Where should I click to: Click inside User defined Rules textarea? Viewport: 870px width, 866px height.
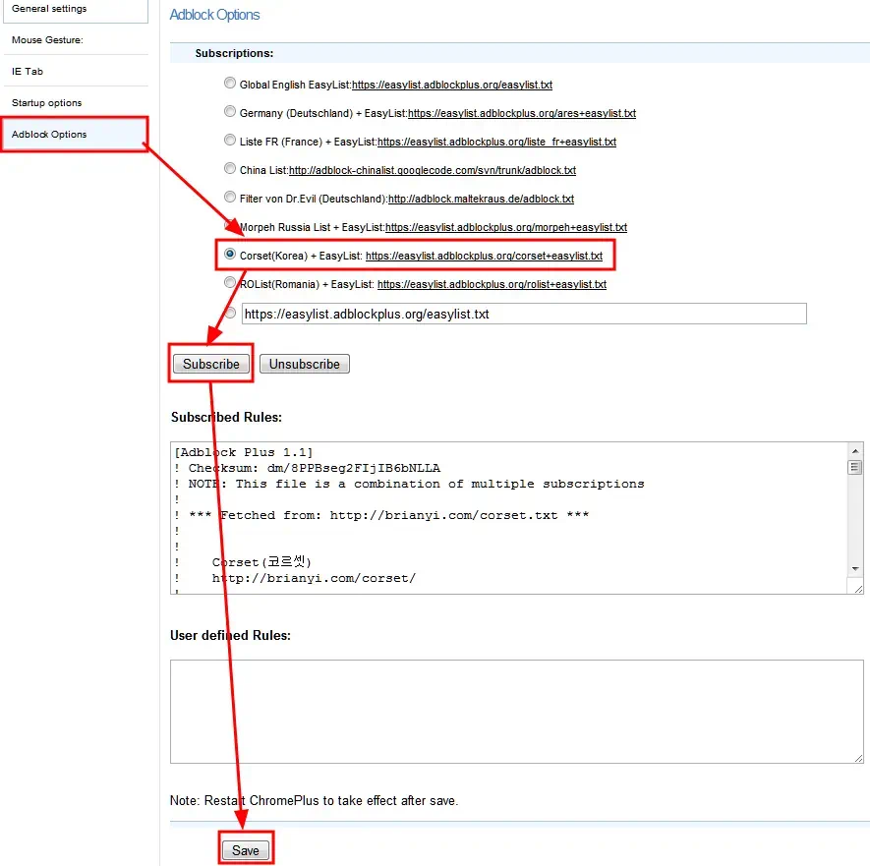pyautogui.click(x=516, y=711)
